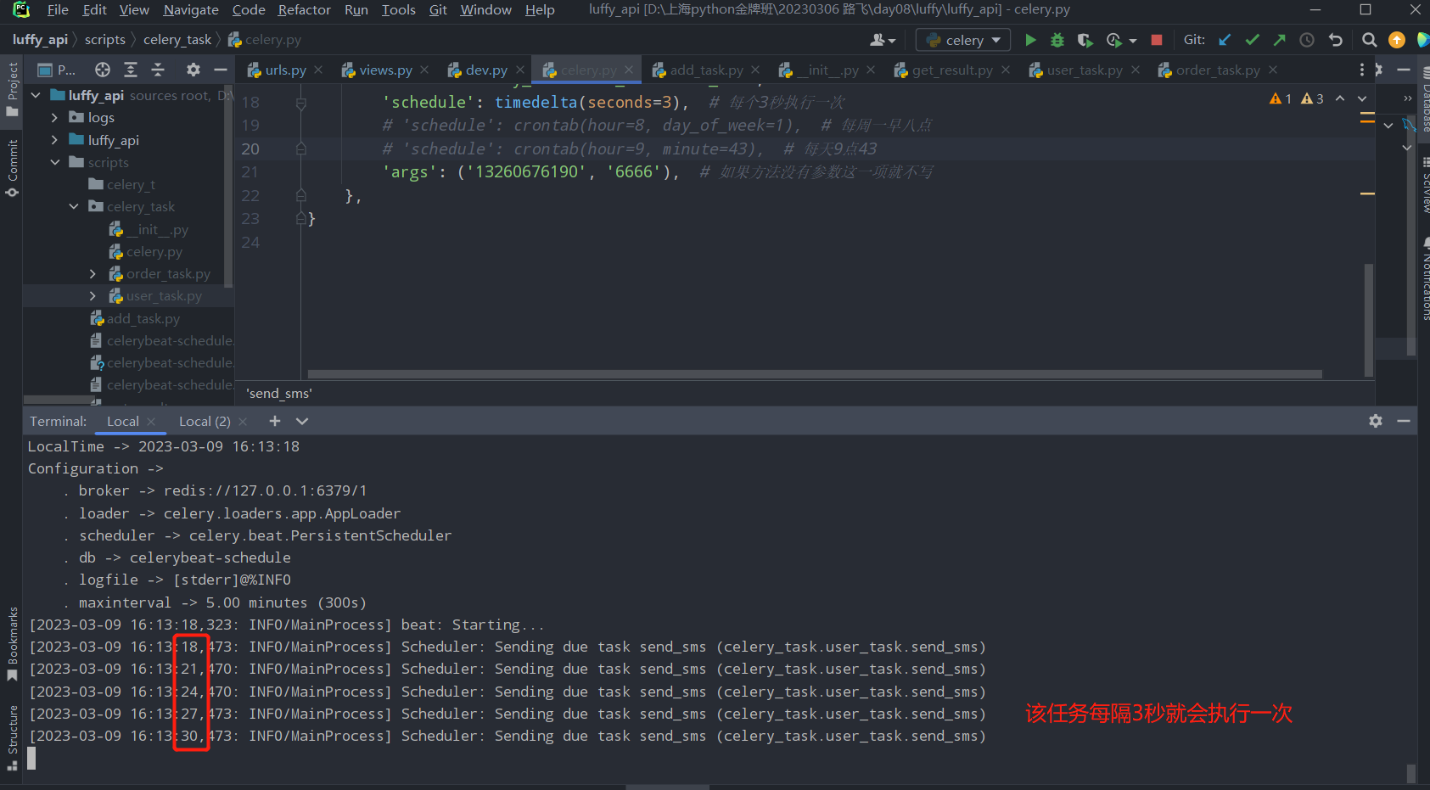Open the Code menu

click(249, 9)
